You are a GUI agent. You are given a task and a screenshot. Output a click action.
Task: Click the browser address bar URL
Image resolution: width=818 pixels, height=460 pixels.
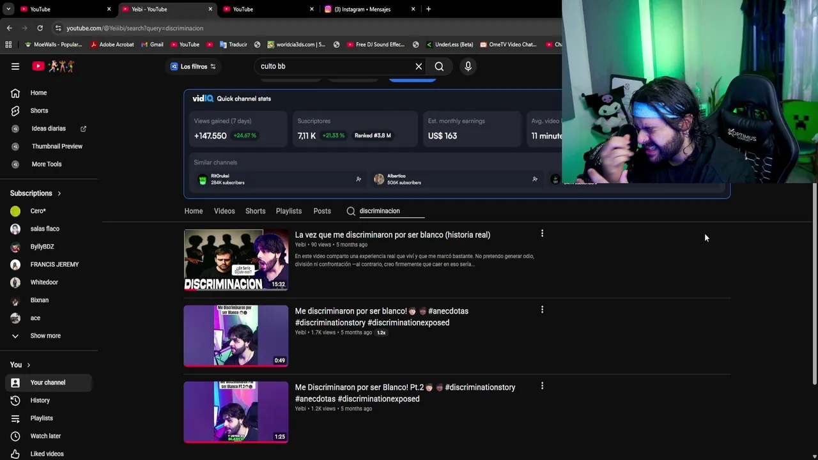(x=135, y=28)
